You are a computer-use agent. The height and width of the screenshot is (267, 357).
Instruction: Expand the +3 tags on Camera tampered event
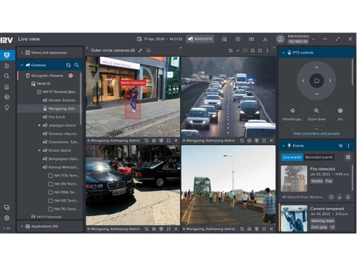[x=332, y=227]
